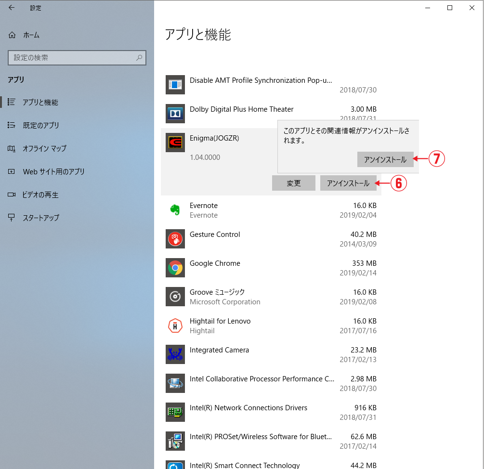Click the Integrated Camera icon
This screenshot has height=469, width=484.
175,354
